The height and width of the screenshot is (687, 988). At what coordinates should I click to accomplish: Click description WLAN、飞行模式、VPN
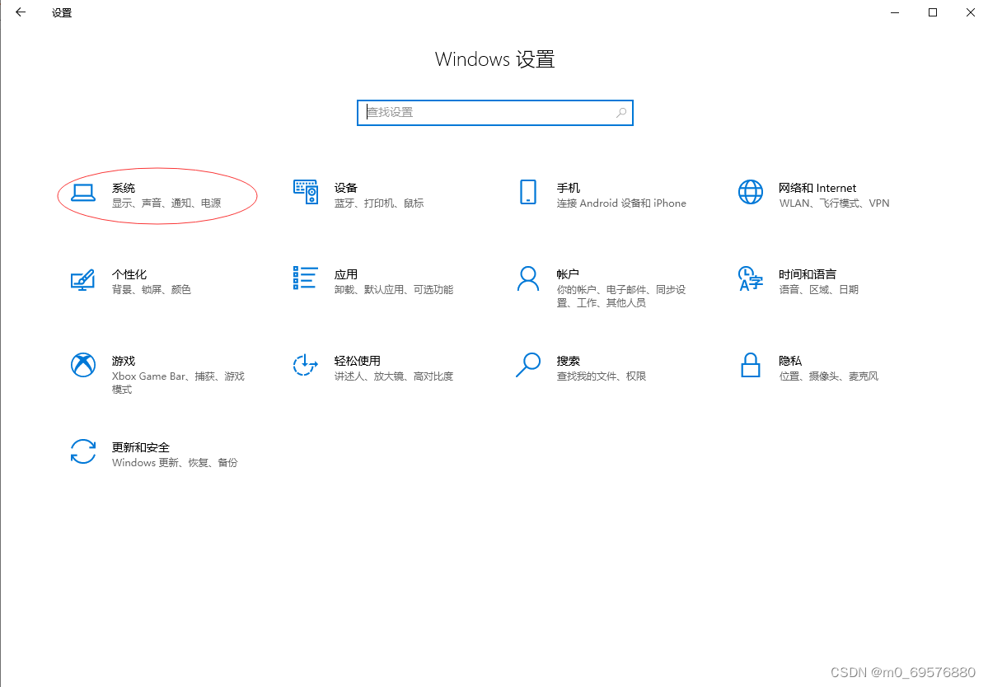click(x=834, y=203)
